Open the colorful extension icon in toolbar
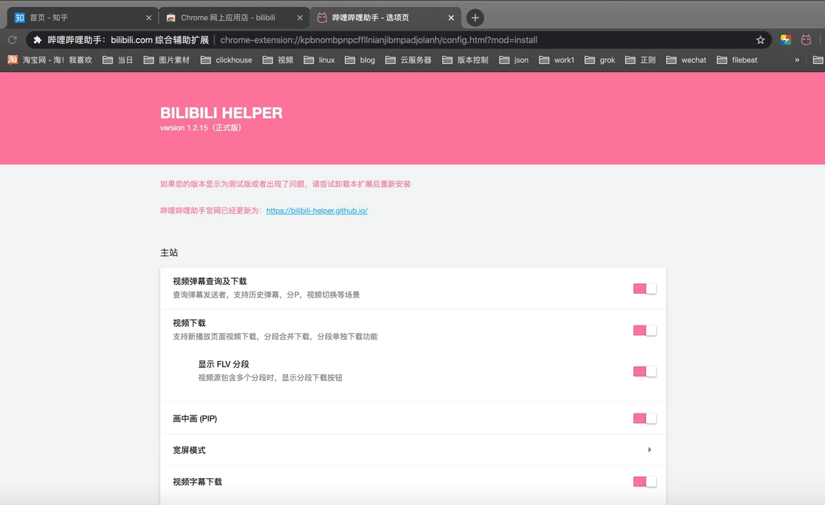 pos(786,40)
